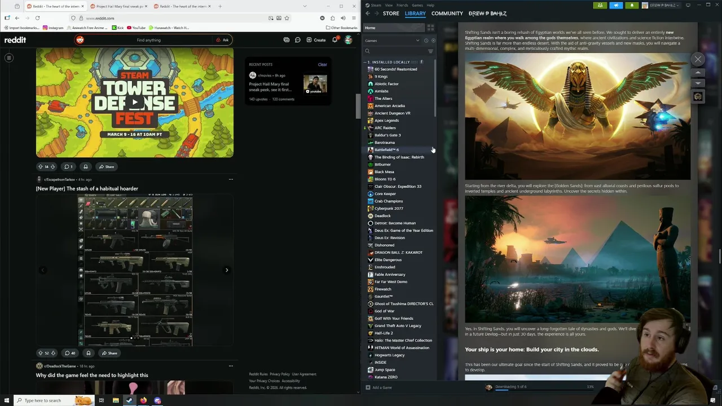
Task: Bookmark this page with star icon
Action: pos(287,18)
